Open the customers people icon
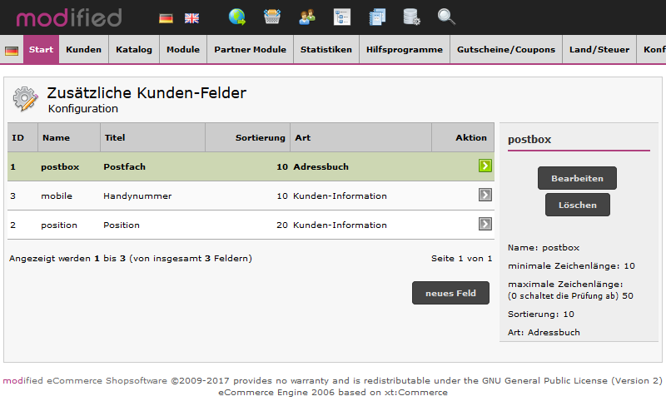 point(307,17)
